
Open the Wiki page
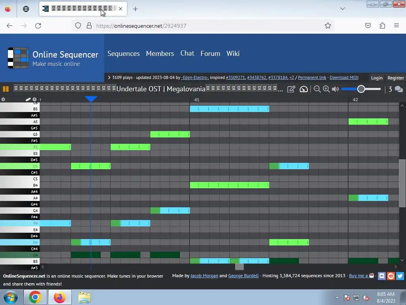pos(233,54)
